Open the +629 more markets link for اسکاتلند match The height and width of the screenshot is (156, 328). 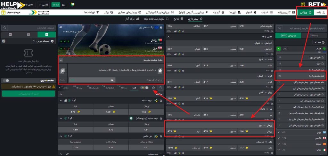coord(168,31)
